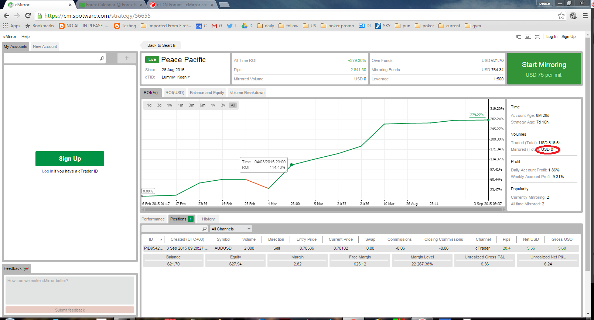Open the Bookmarks star shortcut
The width and height of the screenshot is (594, 320).
pyautogui.click(x=40, y=26)
